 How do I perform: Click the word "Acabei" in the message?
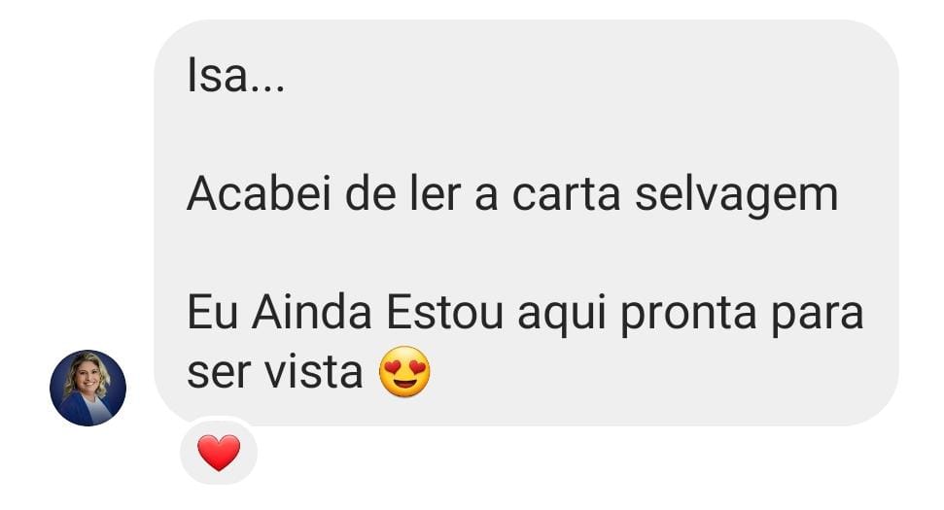(260, 194)
